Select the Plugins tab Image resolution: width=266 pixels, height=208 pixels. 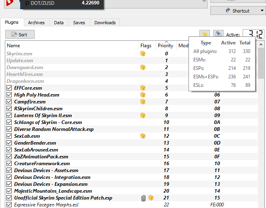[12, 22]
